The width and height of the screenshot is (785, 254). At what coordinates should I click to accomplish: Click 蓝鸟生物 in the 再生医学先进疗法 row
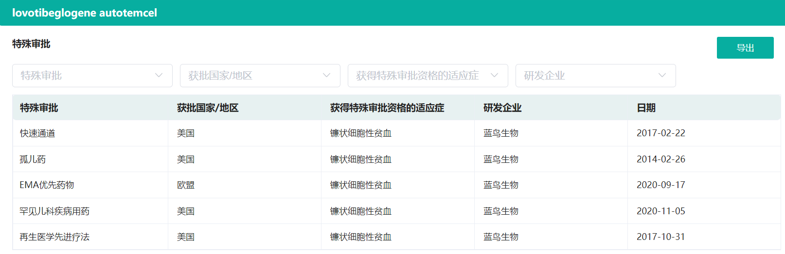[x=501, y=237]
